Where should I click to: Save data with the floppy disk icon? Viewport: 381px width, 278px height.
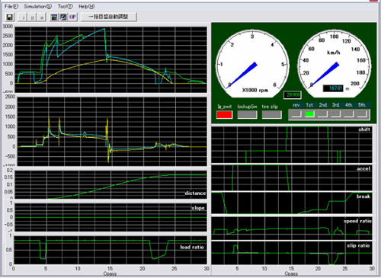(10, 17)
